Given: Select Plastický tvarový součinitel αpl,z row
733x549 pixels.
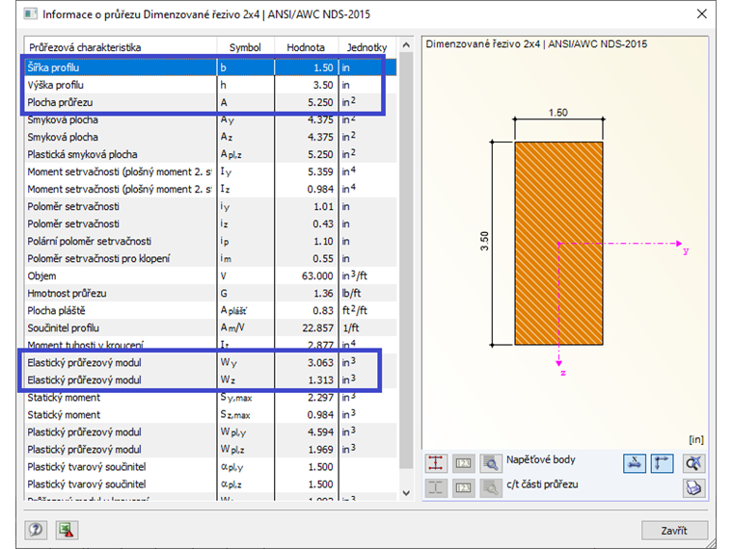Looking at the screenshot, I should point(210,484).
